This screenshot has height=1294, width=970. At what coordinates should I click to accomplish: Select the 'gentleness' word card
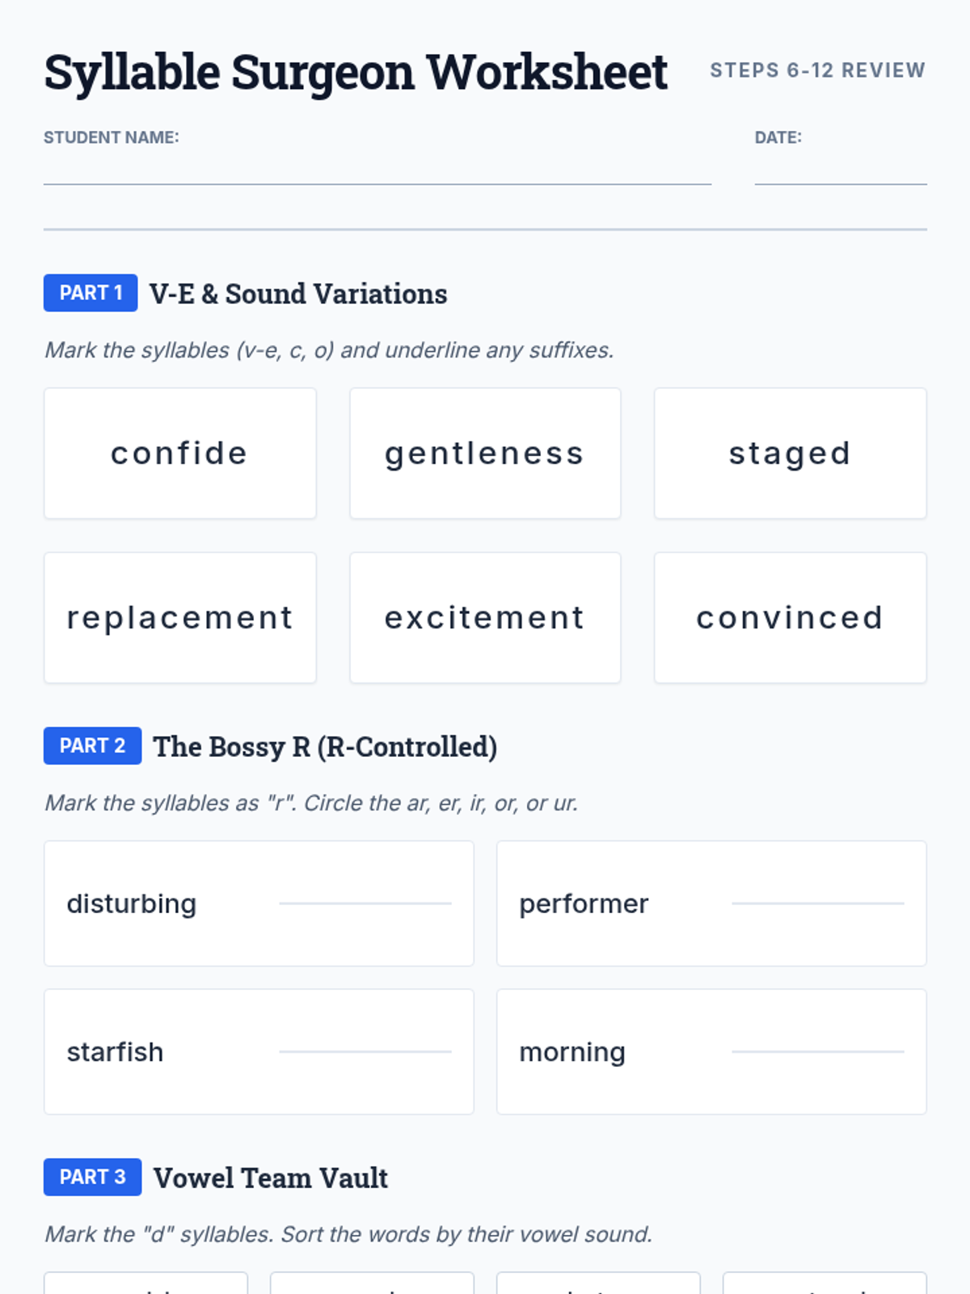(x=485, y=454)
